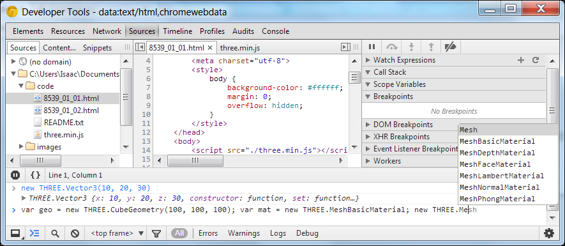Click the dock to main window icon
The height and width of the screenshot is (246, 565).
point(15,233)
